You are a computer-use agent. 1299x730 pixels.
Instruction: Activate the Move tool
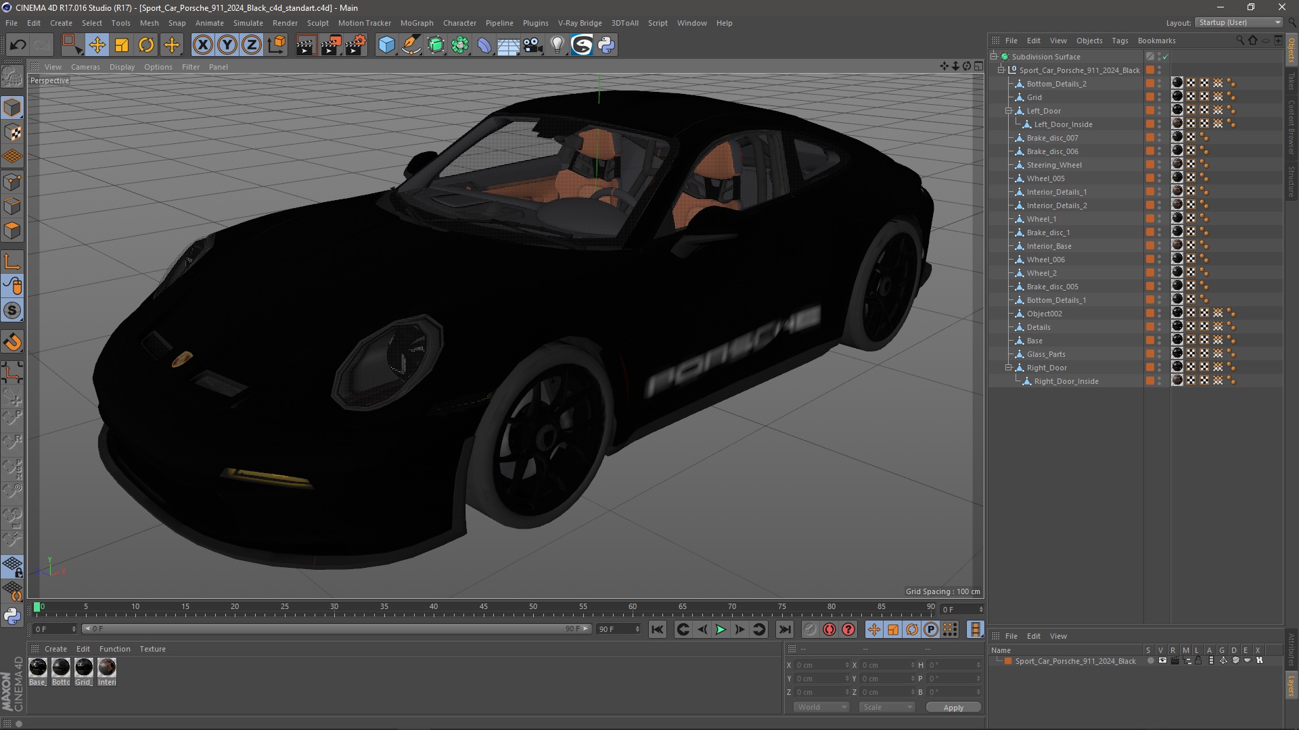[x=97, y=45]
